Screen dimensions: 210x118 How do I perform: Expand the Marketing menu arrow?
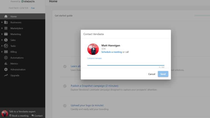click(x=2, y=34)
